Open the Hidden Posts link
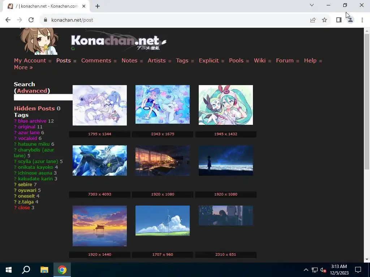Image resolution: width=370 pixels, height=277 pixels. tap(34, 108)
